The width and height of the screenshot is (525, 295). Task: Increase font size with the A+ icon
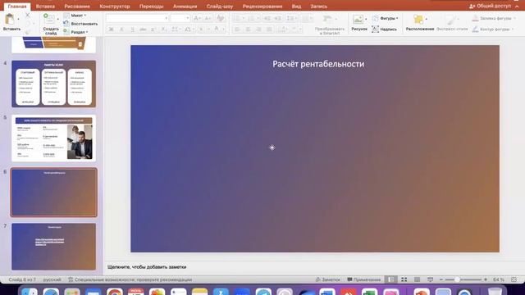pyautogui.click(x=197, y=18)
